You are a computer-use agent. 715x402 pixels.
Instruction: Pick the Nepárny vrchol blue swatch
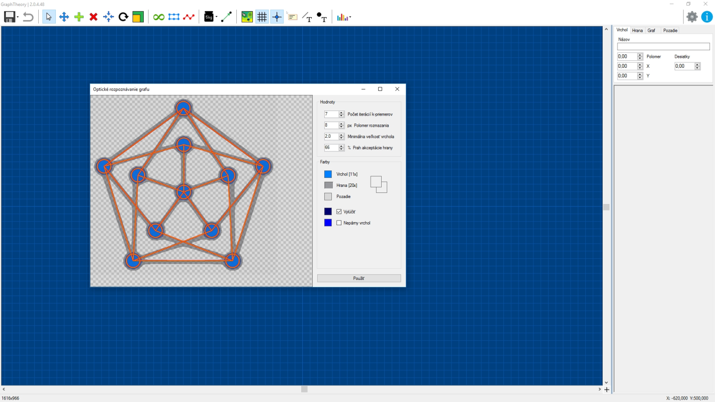328,223
